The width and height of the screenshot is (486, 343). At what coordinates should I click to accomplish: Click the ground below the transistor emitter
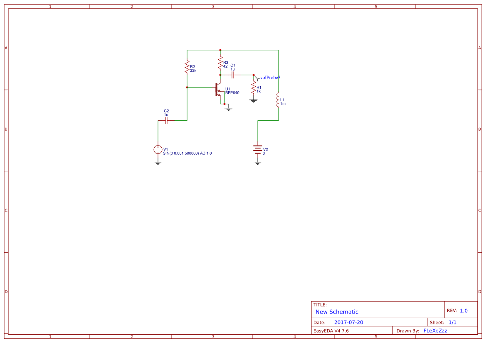click(x=228, y=108)
